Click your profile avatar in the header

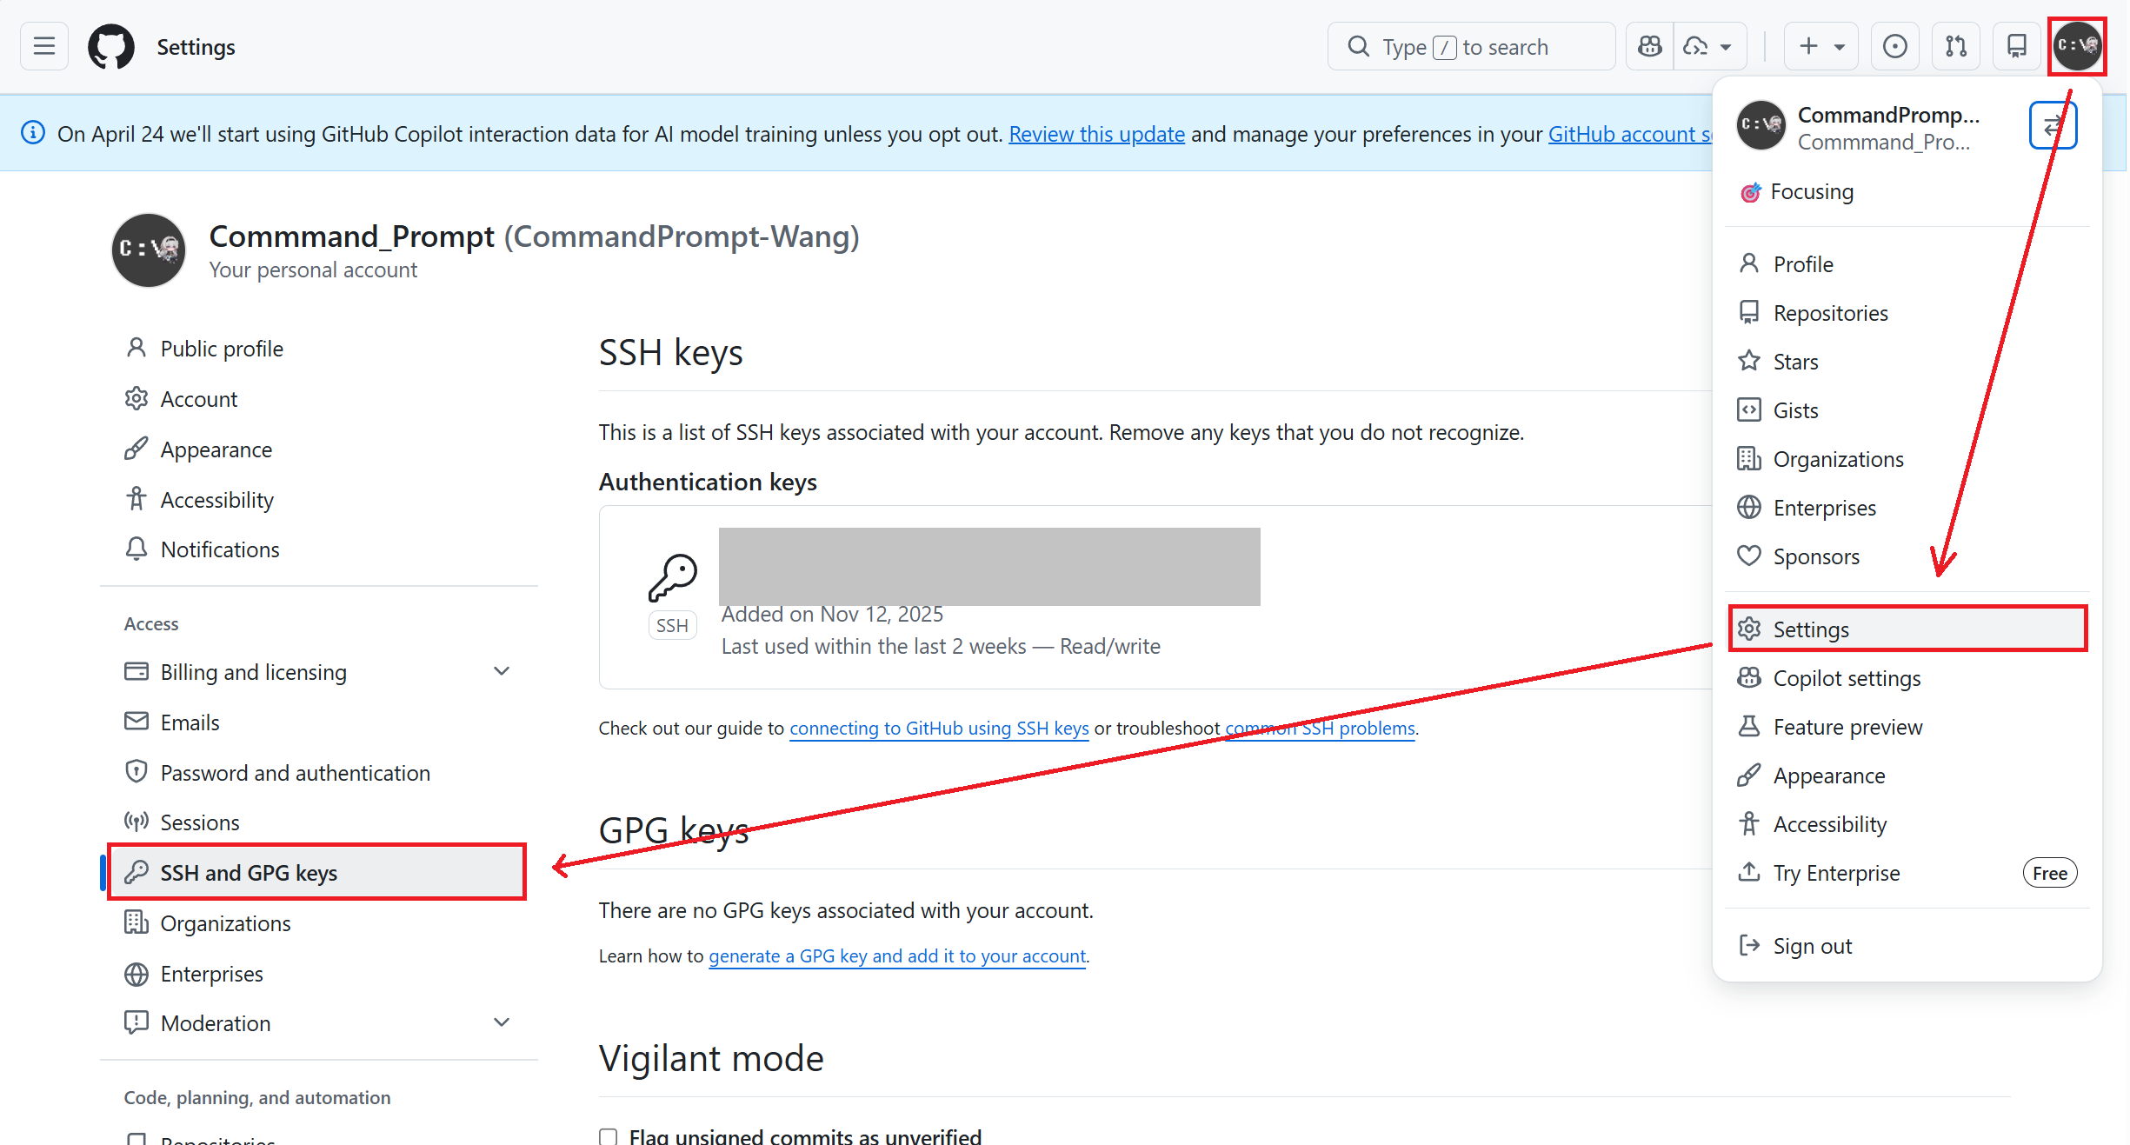pos(2078,46)
